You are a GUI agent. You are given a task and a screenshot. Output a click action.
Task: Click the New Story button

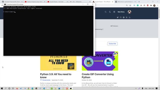click(x=121, y=12)
